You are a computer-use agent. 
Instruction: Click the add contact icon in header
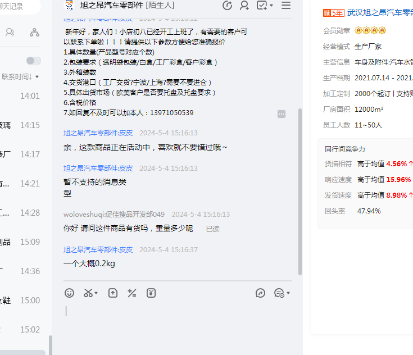click(x=244, y=6)
